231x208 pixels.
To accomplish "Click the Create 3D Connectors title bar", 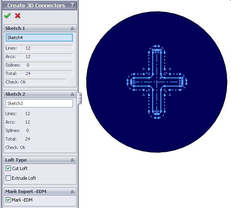I will pyautogui.click(x=40, y=5).
